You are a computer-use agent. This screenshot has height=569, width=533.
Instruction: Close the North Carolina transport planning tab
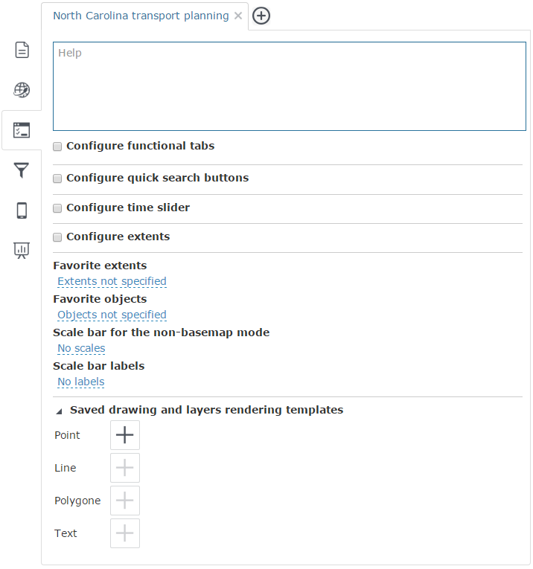point(238,16)
